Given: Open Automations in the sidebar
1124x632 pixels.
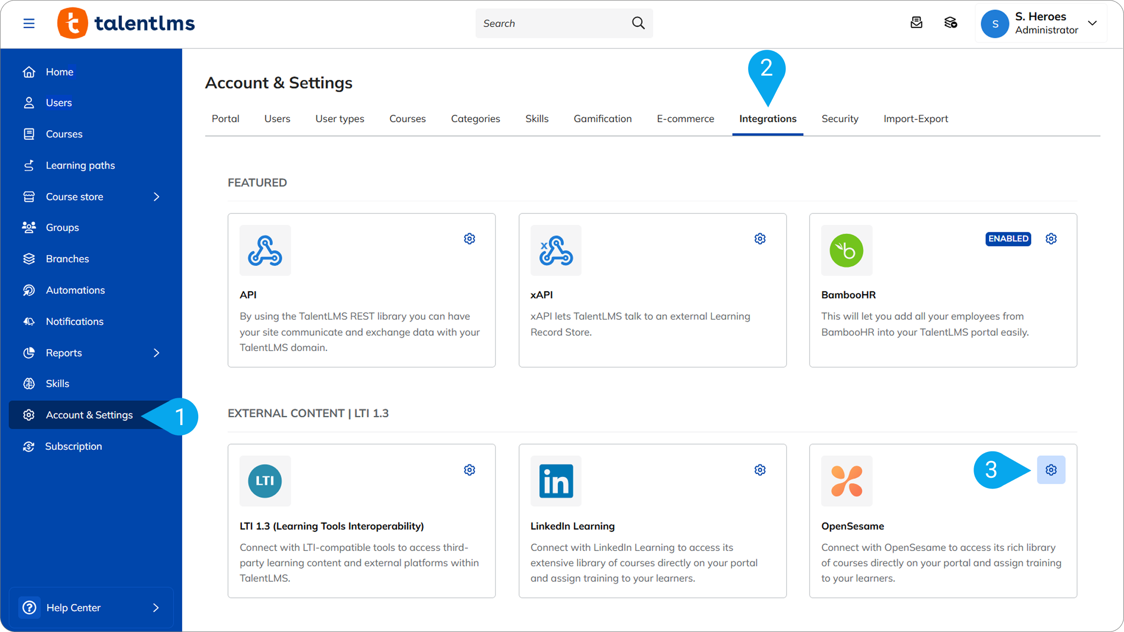Looking at the screenshot, I should point(75,290).
